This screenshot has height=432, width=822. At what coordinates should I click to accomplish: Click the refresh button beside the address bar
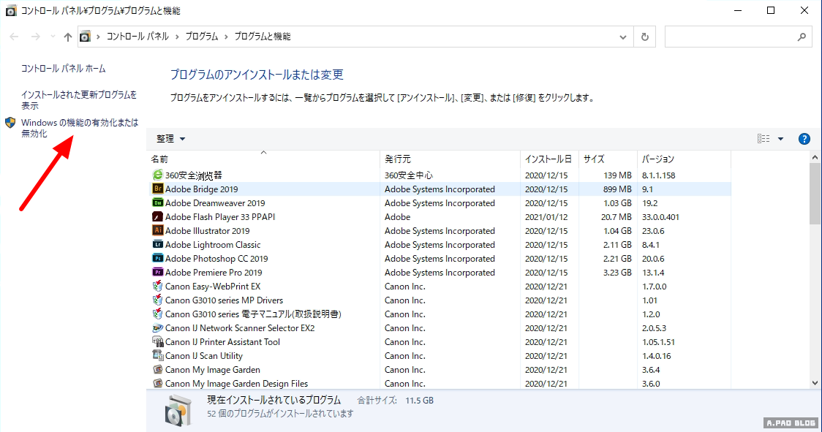pyautogui.click(x=644, y=37)
